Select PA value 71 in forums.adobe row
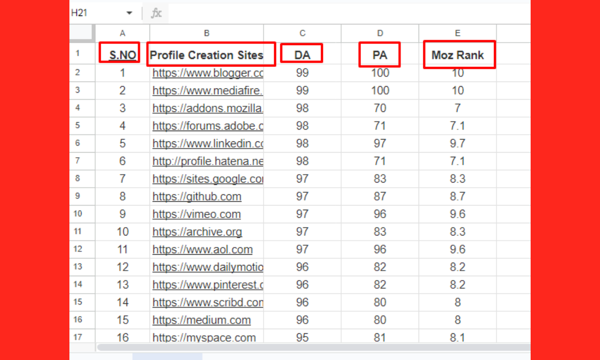Viewport: 600px width, 360px height. tap(380, 126)
